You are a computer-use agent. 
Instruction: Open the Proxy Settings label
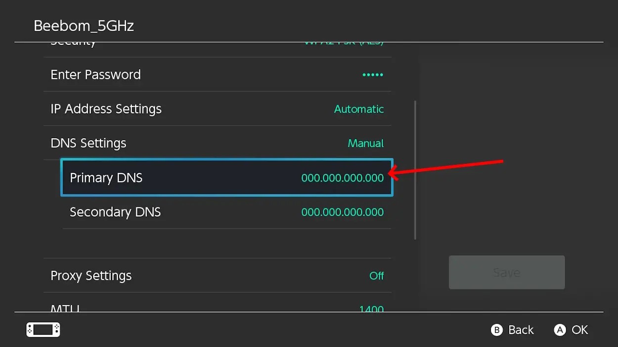pyautogui.click(x=91, y=275)
